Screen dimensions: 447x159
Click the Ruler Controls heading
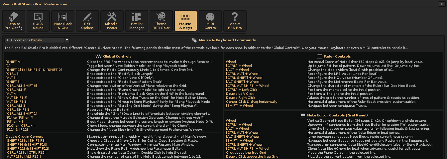point(337,56)
